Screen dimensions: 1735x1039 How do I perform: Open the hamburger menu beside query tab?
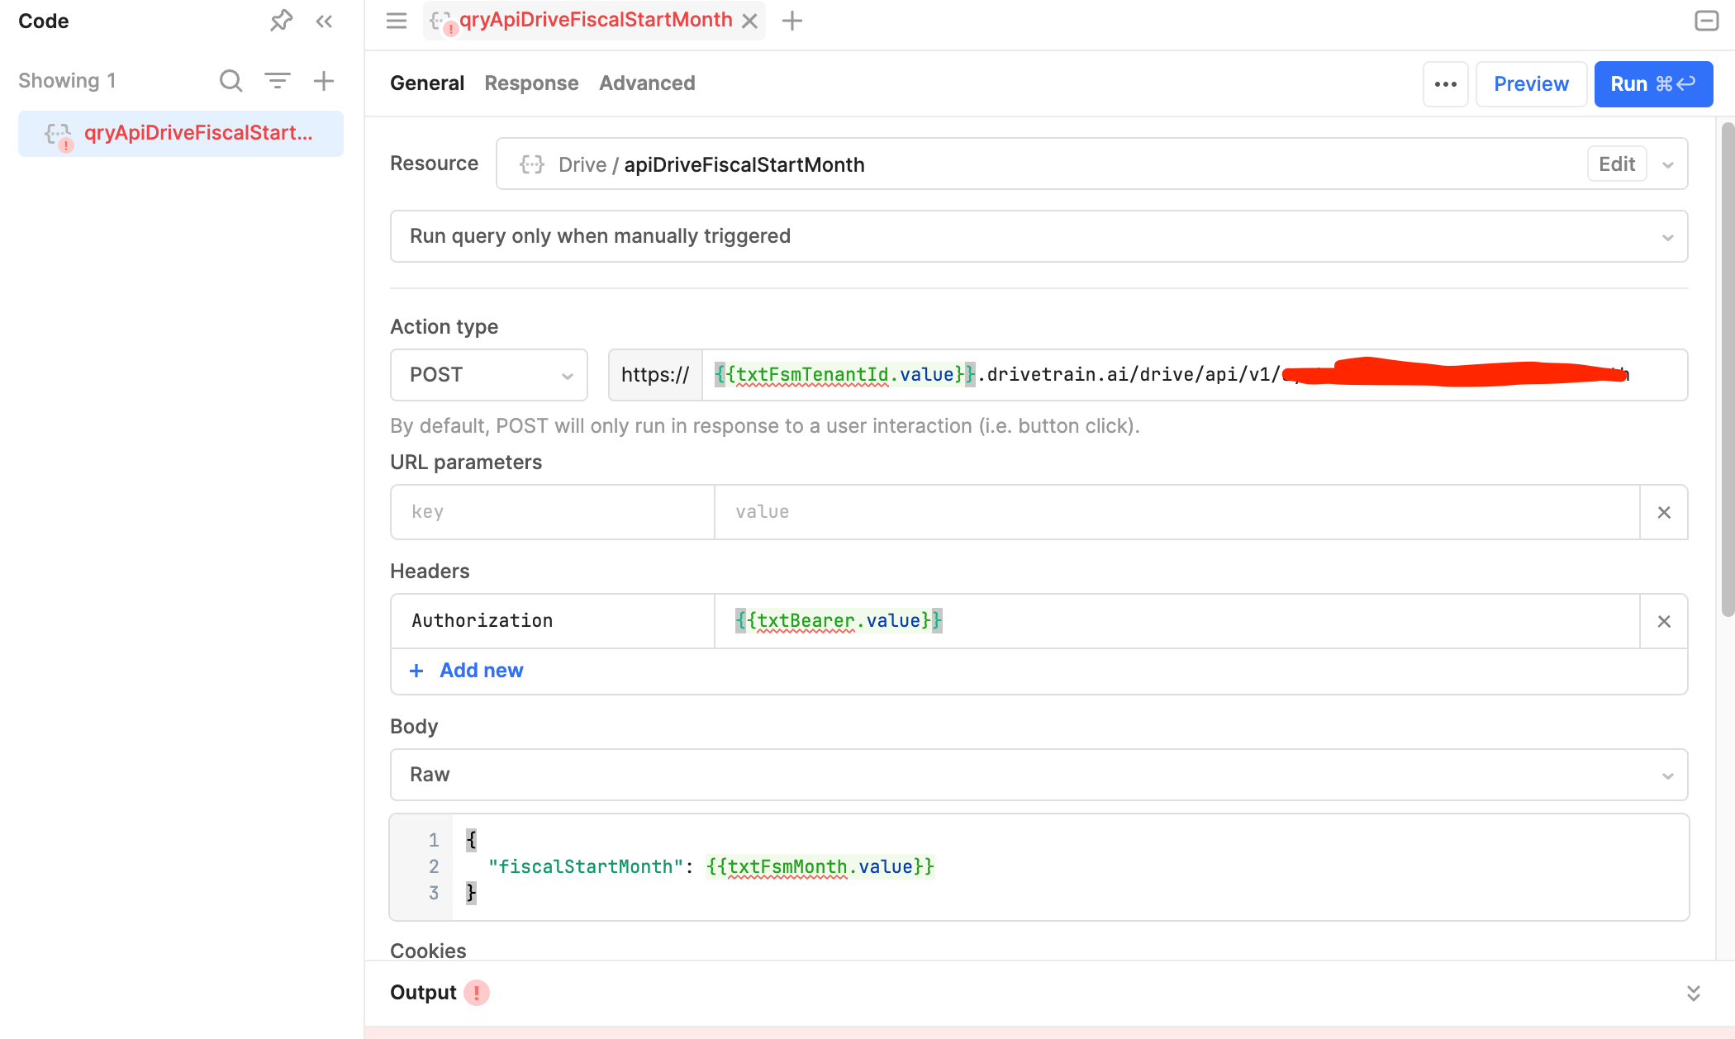click(397, 21)
